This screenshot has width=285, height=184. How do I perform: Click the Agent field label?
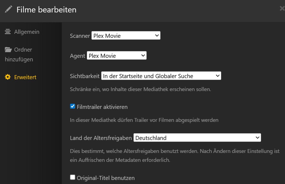(78, 56)
